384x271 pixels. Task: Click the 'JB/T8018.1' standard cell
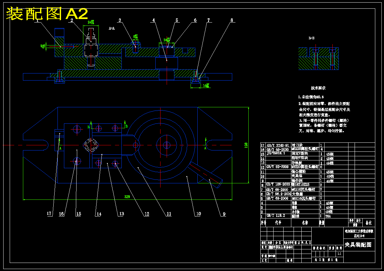click(x=276, y=154)
